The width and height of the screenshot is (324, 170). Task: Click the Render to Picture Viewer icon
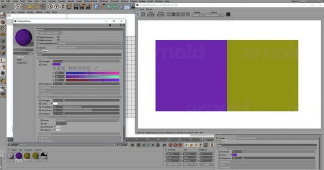pos(82,7)
